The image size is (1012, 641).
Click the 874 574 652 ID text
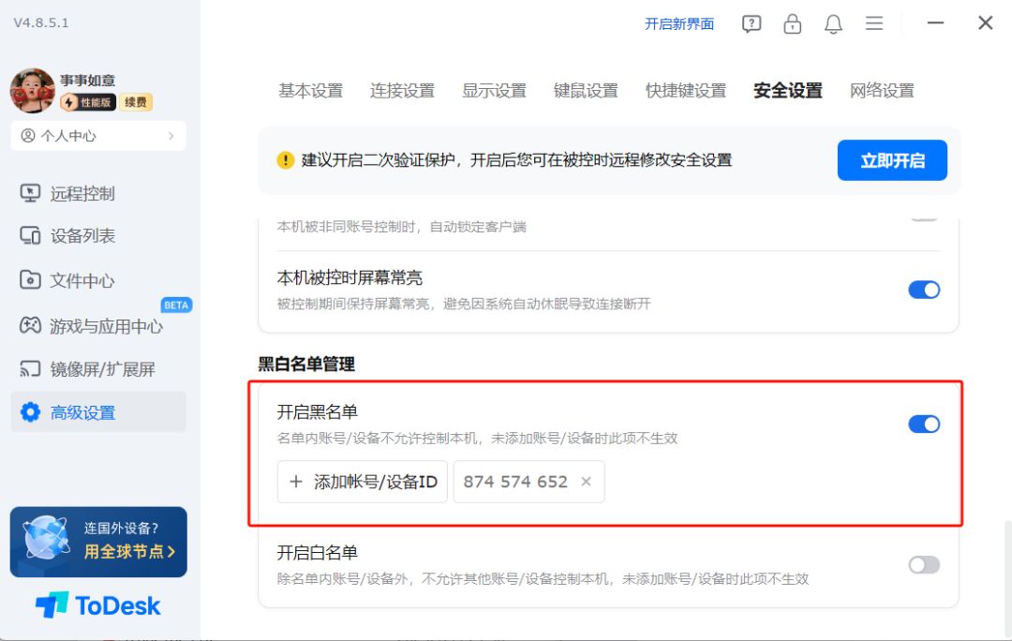point(515,482)
